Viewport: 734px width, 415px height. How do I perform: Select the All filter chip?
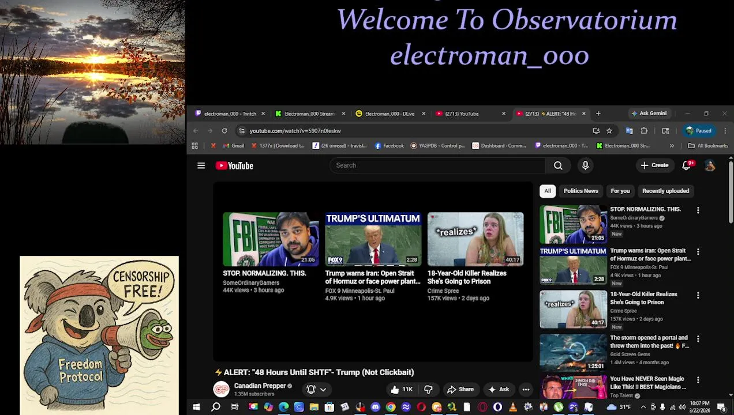coord(548,191)
